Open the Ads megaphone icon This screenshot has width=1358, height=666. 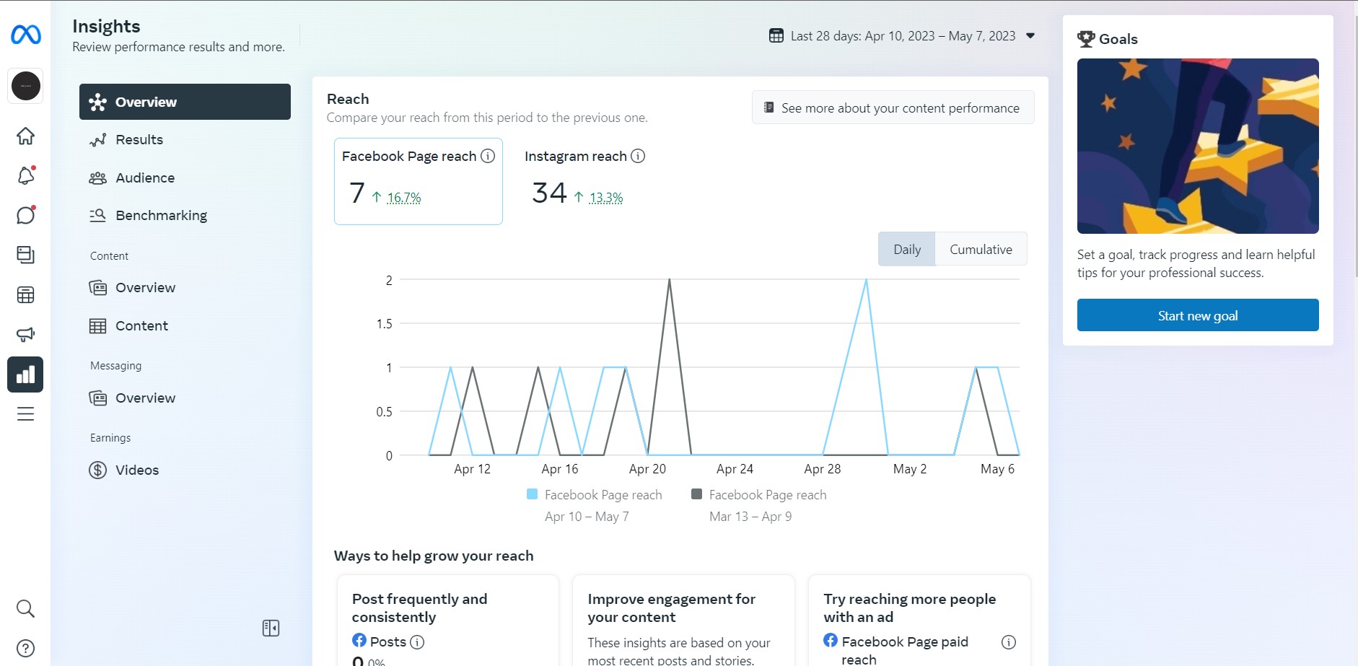tap(25, 334)
